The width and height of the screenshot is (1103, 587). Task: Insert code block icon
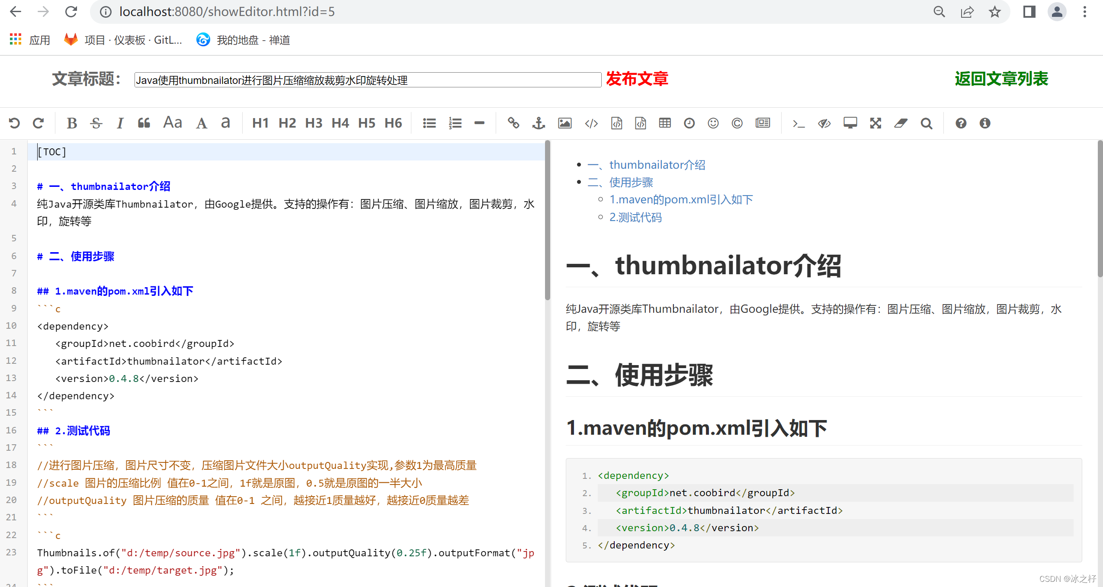pos(640,123)
